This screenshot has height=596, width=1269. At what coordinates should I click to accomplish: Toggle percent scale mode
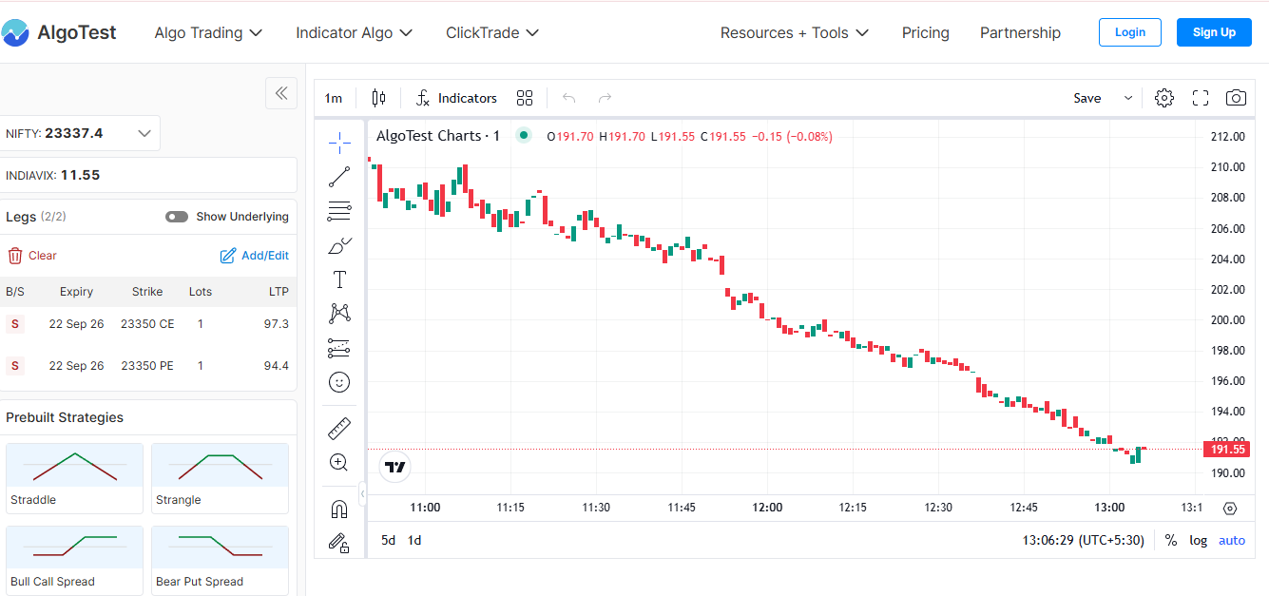point(1171,540)
